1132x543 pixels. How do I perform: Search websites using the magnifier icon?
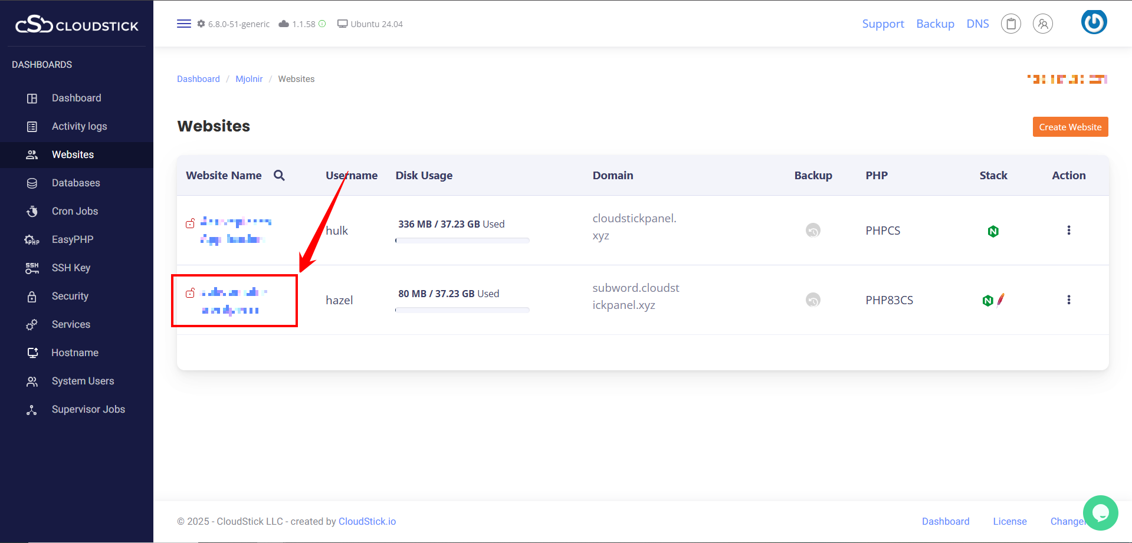[x=279, y=175]
